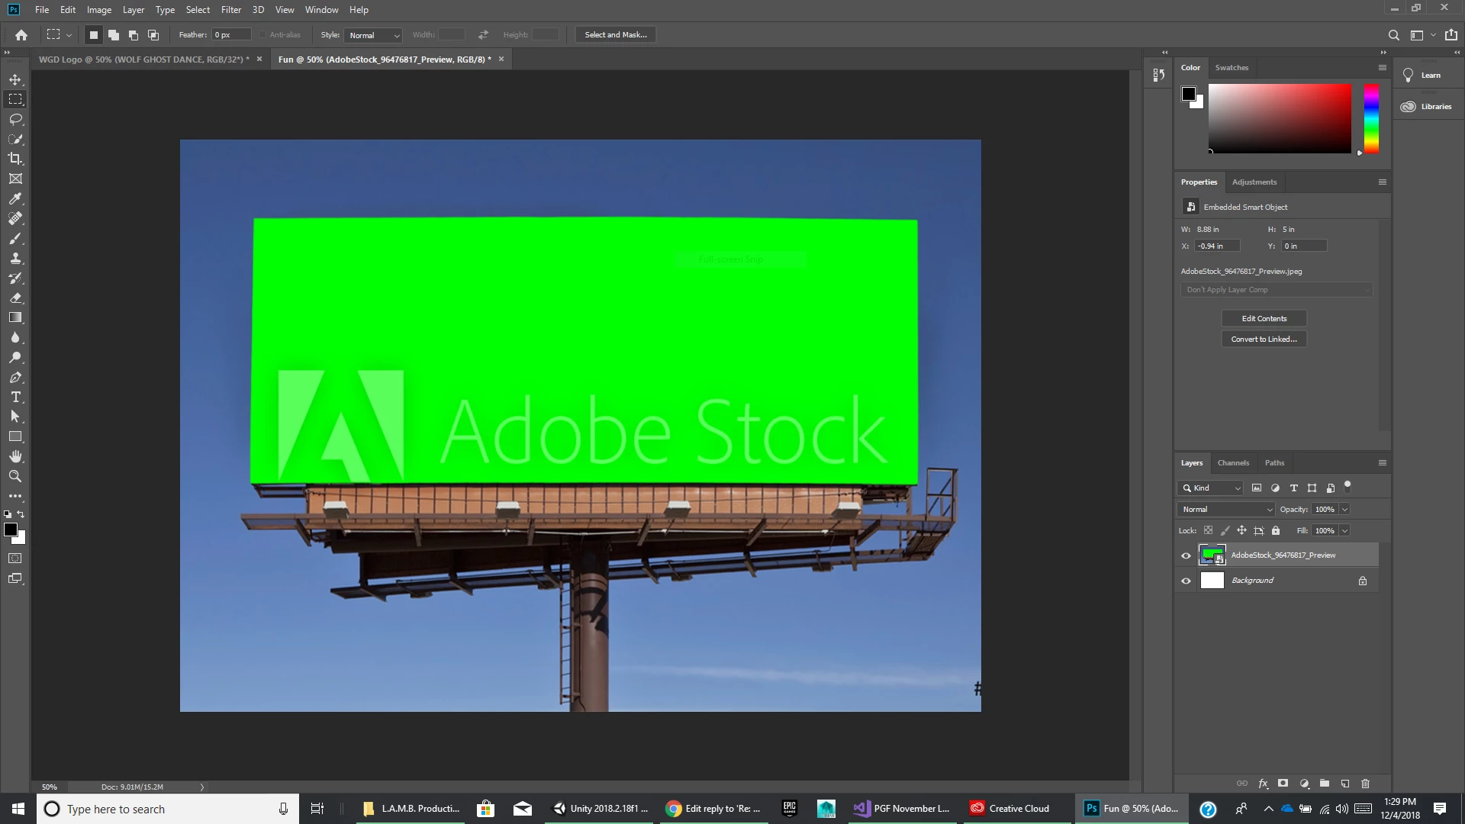
Task: Select the Zoom tool in toolbar
Action: [x=15, y=476]
